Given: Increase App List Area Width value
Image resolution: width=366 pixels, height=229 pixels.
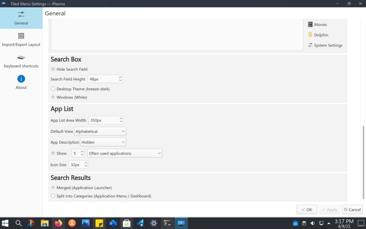Looking at the screenshot, I should point(121,119).
